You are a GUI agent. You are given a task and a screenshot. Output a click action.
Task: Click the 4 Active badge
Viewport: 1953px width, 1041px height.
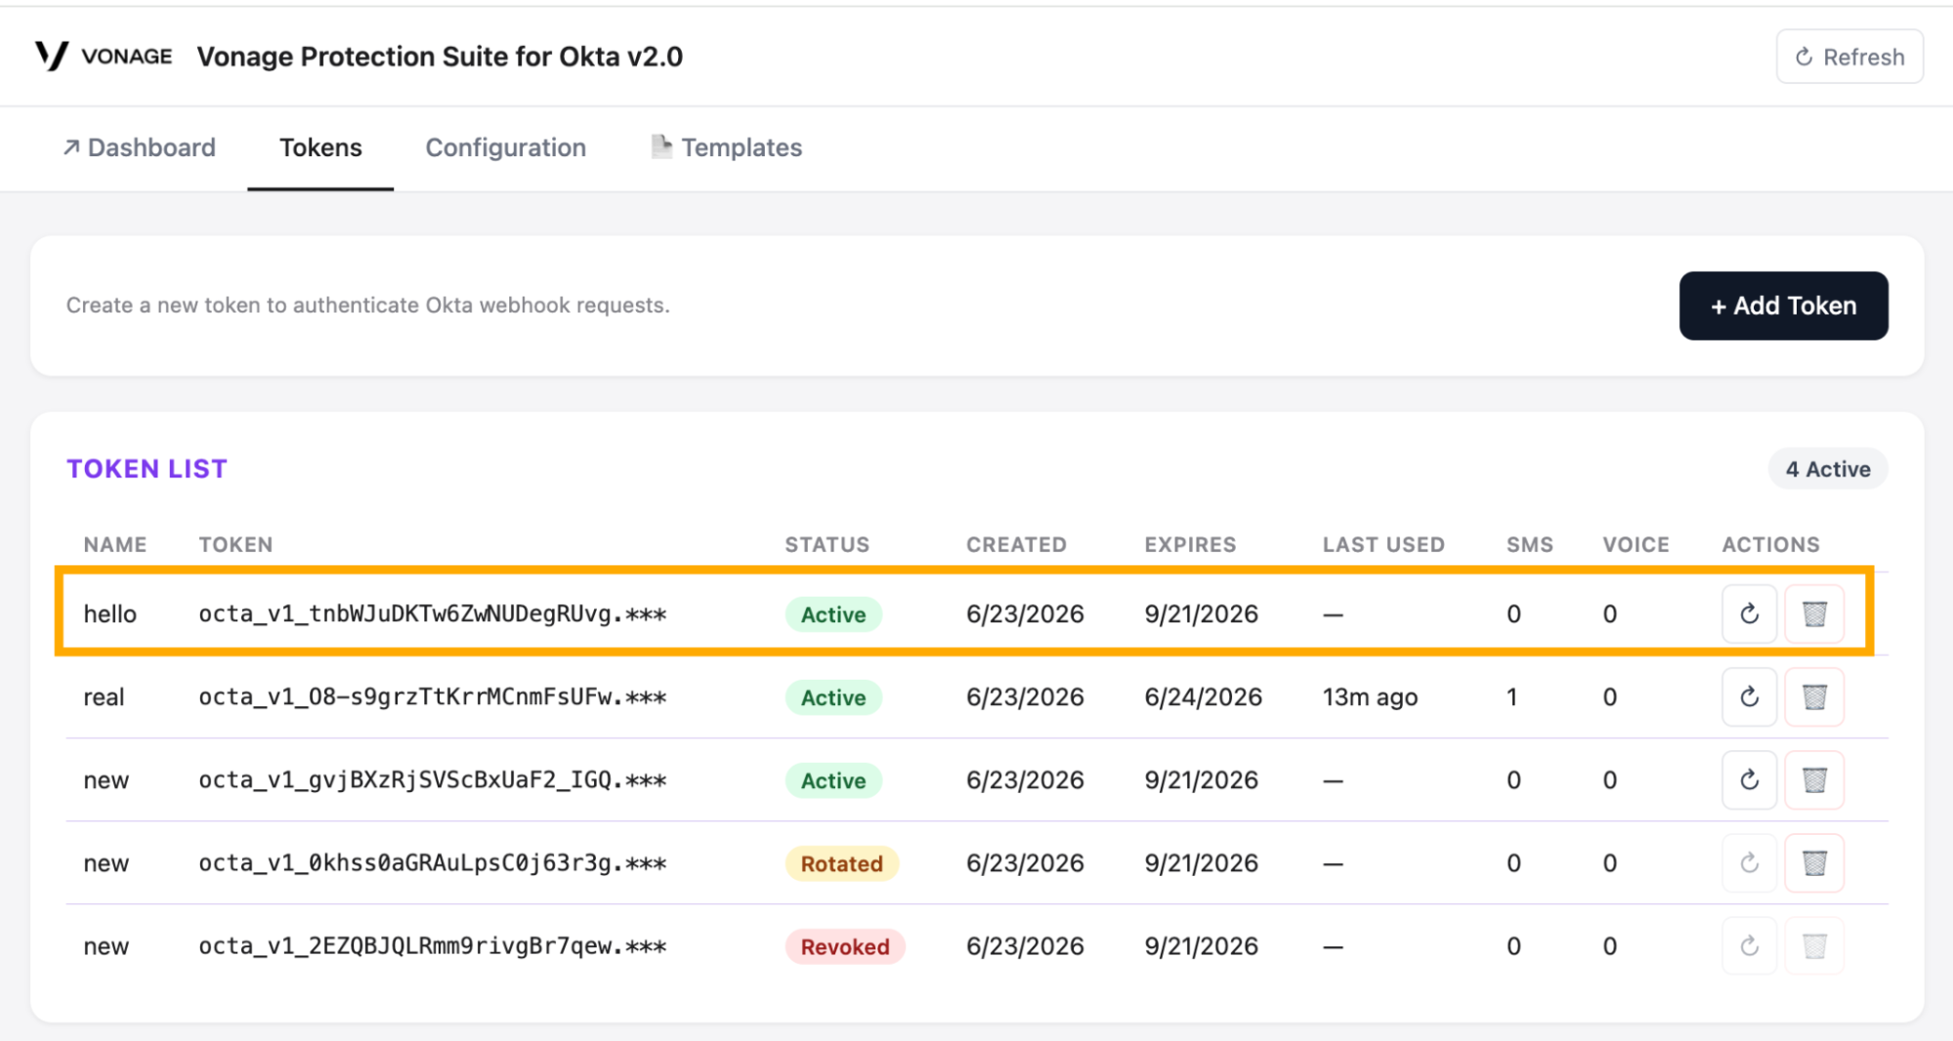point(1827,470)
